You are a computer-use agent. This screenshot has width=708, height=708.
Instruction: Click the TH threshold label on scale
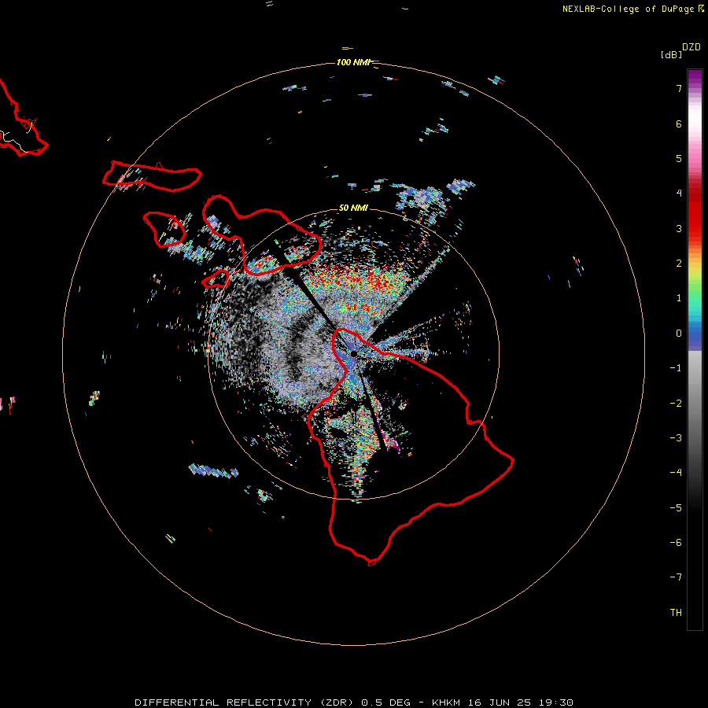click(676, 613)
